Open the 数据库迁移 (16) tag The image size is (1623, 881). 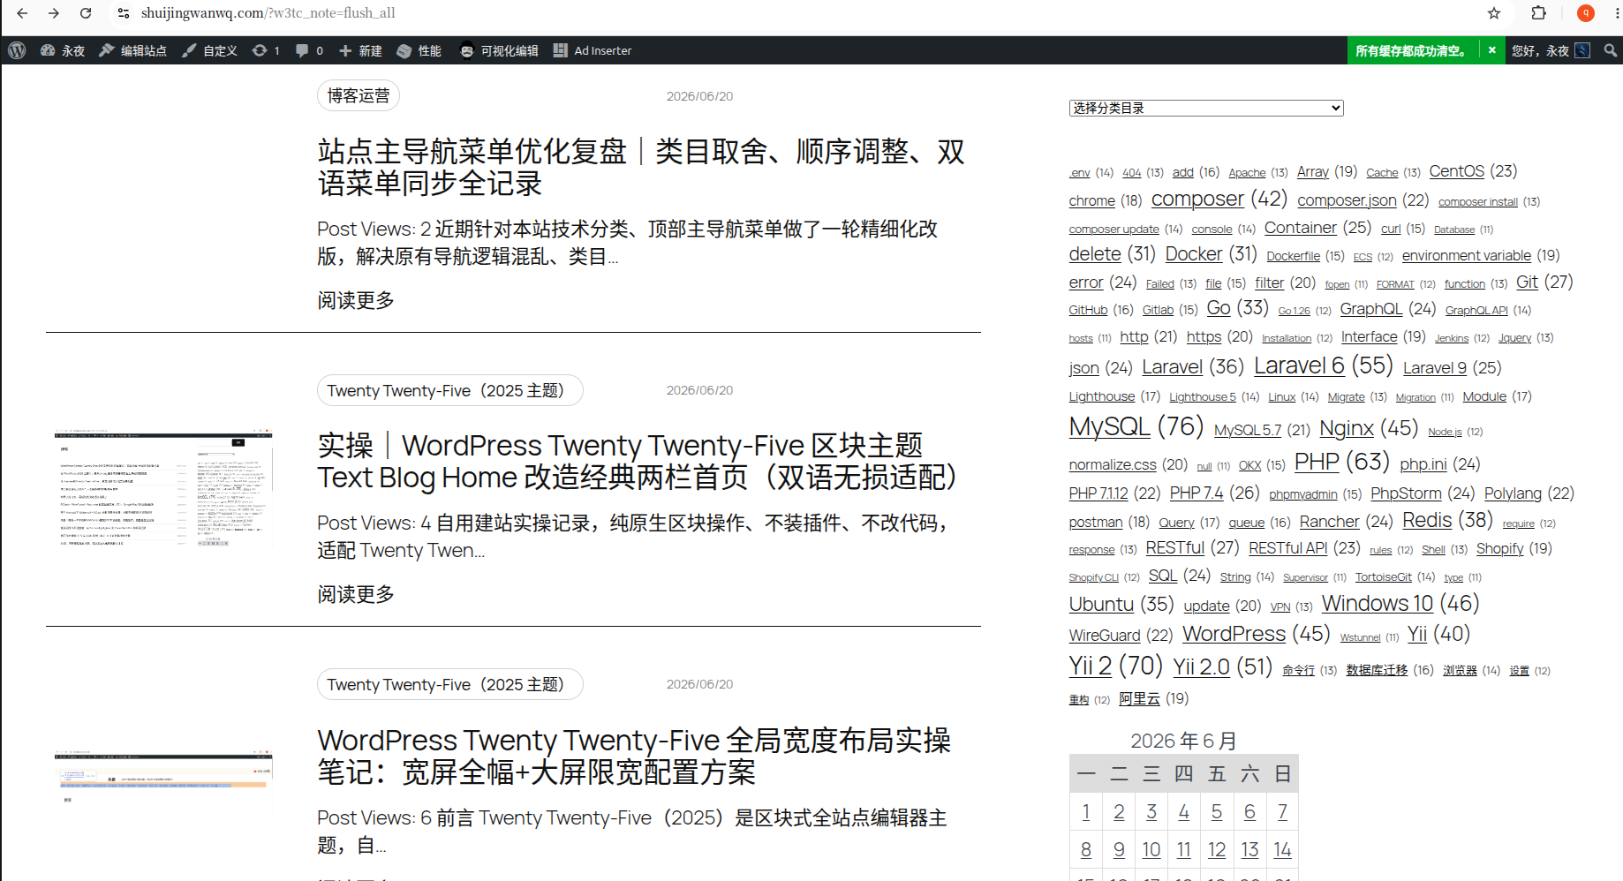(x=1378, y=670)
